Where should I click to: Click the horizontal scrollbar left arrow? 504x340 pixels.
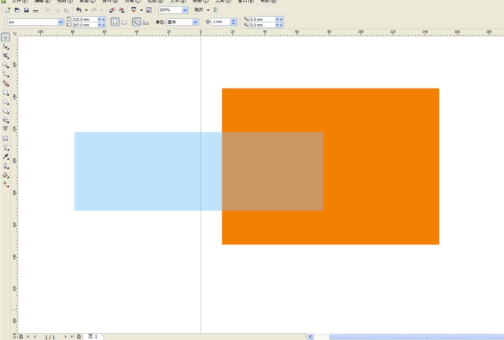(310, 337)
